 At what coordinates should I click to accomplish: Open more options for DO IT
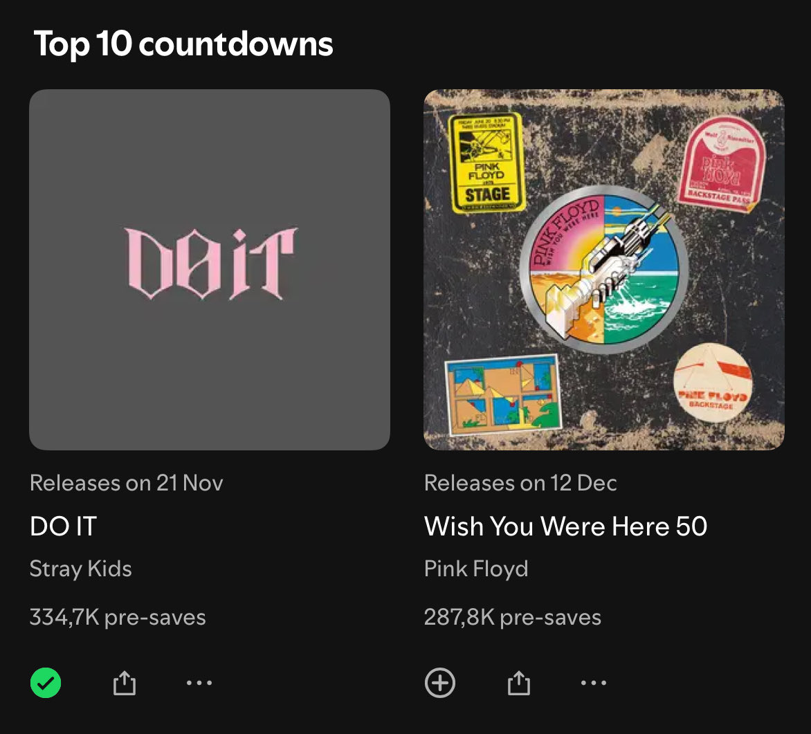(199, 683)
